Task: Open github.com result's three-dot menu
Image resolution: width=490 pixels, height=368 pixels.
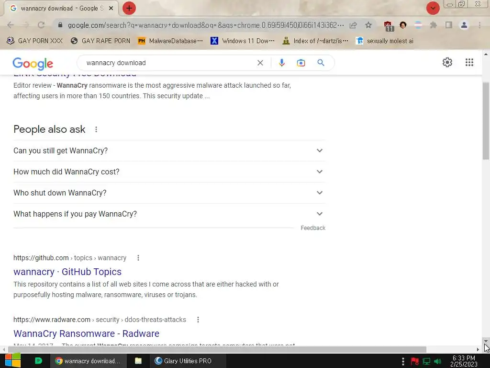Action: coord(138,258)
